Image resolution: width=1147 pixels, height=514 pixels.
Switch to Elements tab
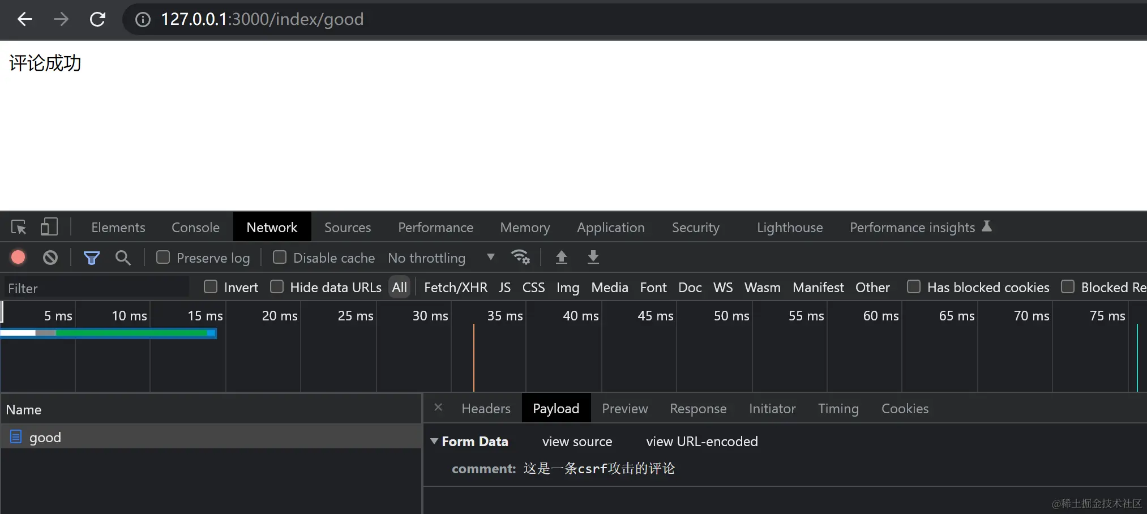tap(118, 227)
